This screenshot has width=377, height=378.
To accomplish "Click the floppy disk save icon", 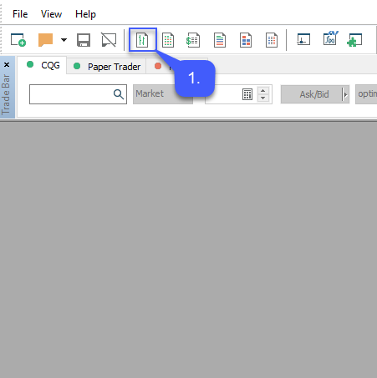I will 84,40.
